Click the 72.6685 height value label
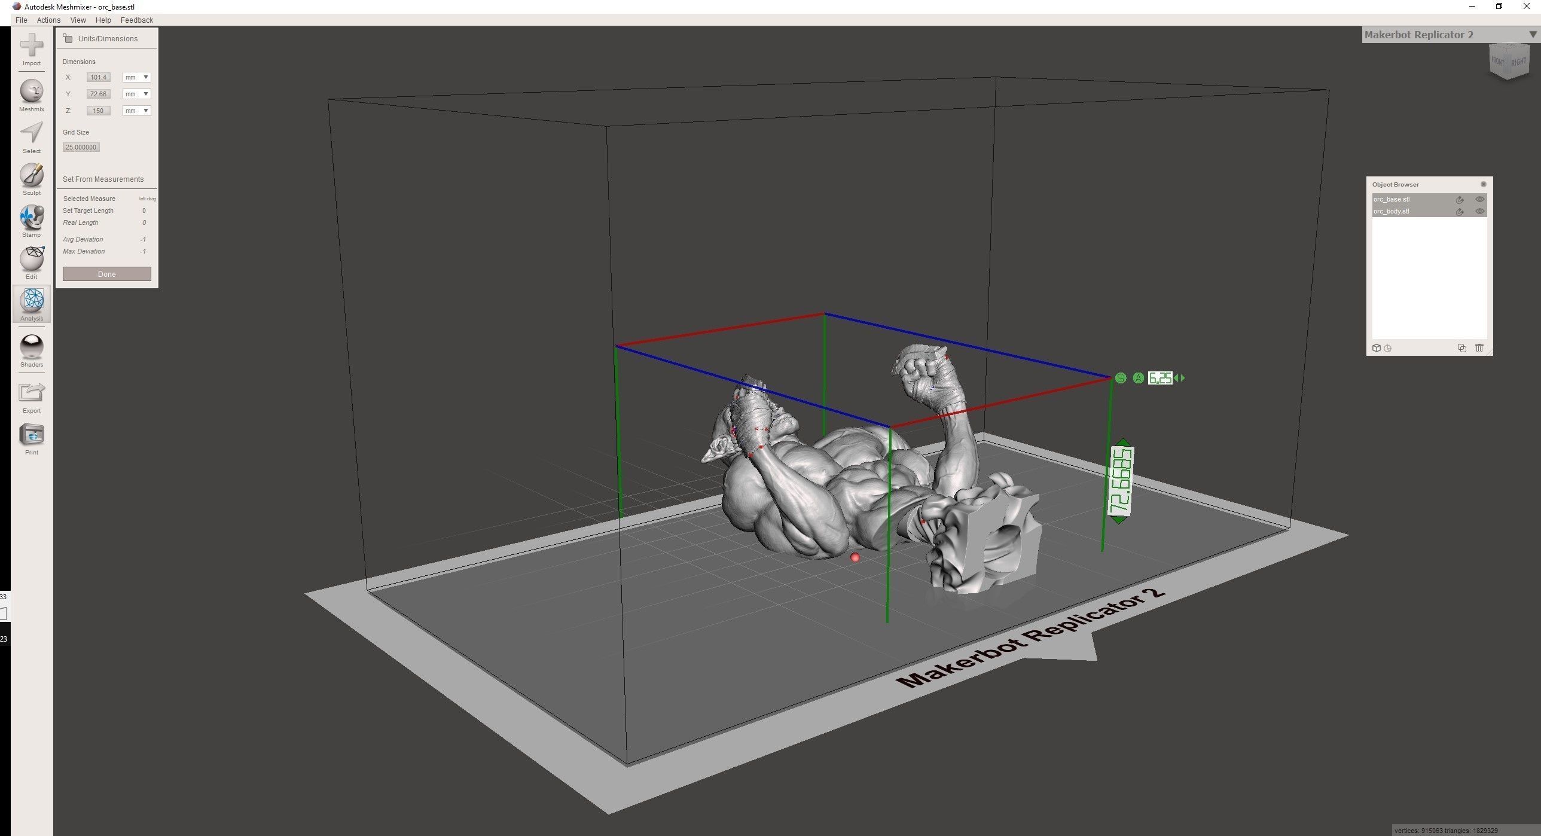This screenshot has height=836, width=1541. [1121, 481]
